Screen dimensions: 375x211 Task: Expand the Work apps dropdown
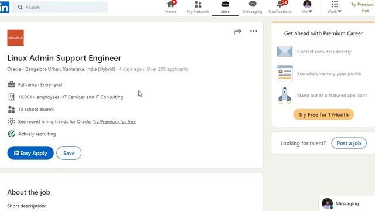click(335, 7)
